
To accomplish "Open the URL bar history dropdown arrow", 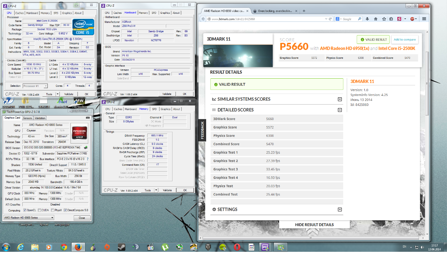I will (326, 19).
